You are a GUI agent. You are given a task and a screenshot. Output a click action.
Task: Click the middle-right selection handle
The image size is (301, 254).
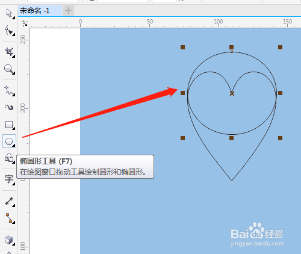tap(280, 93)
